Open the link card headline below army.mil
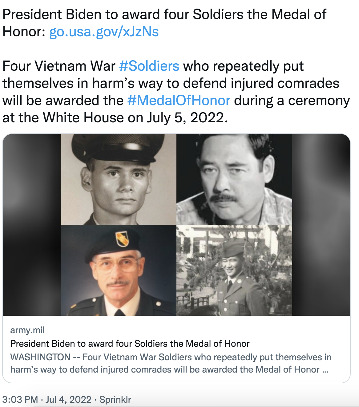 pos(130,343)
